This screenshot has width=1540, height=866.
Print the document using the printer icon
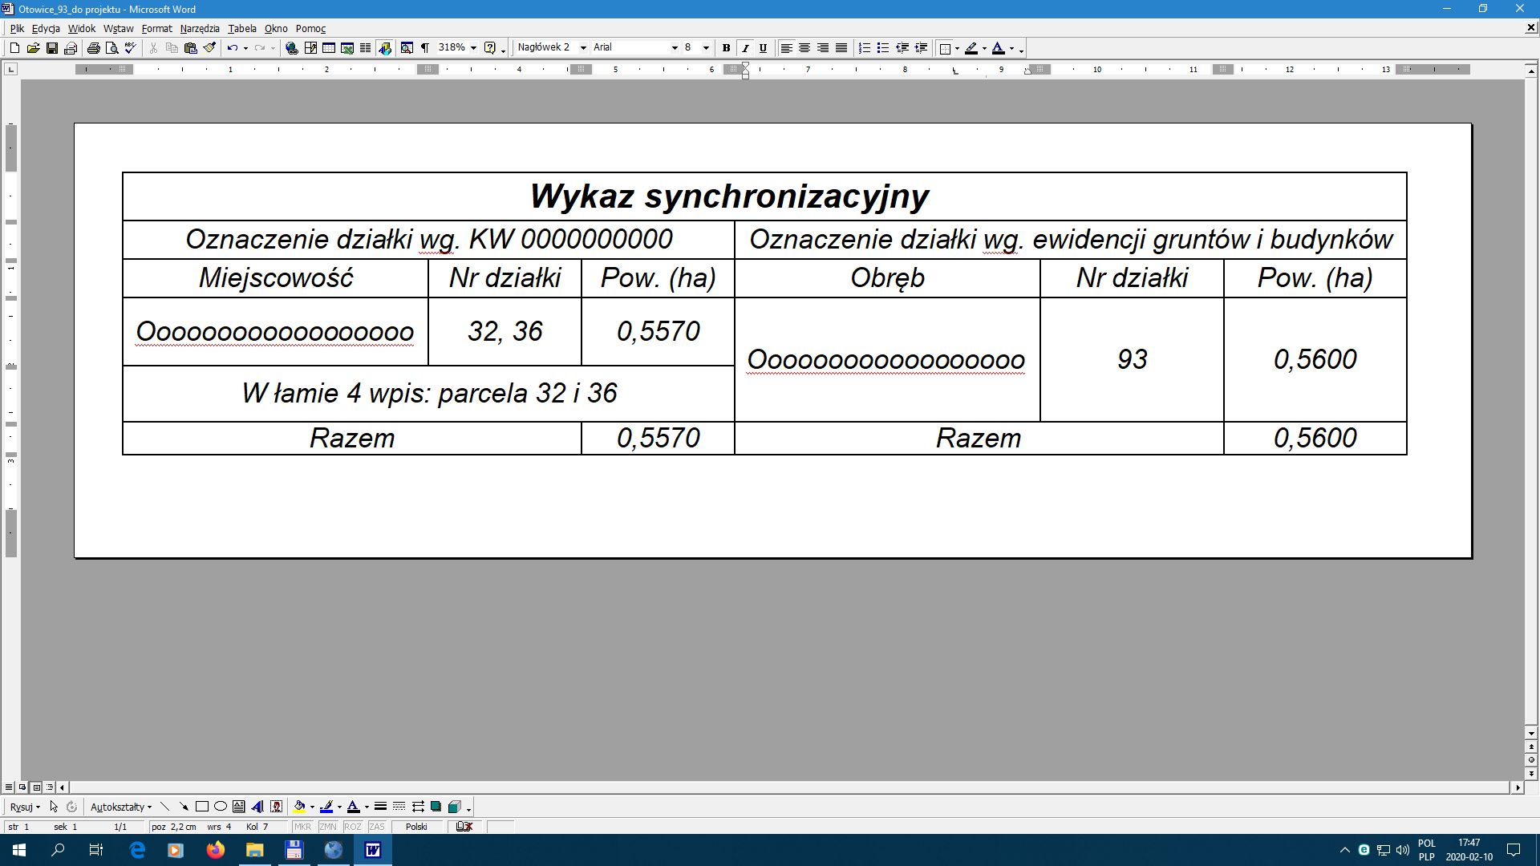94,48
